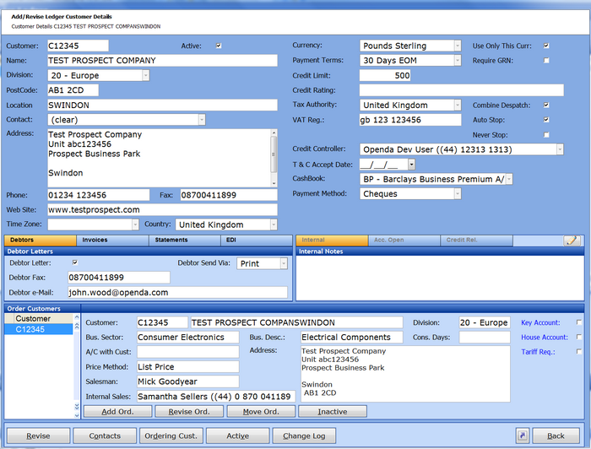The width and height of the screenshot is (591, 449).
Task: Open the Payment Method dropdown
Action: (458, 193)
